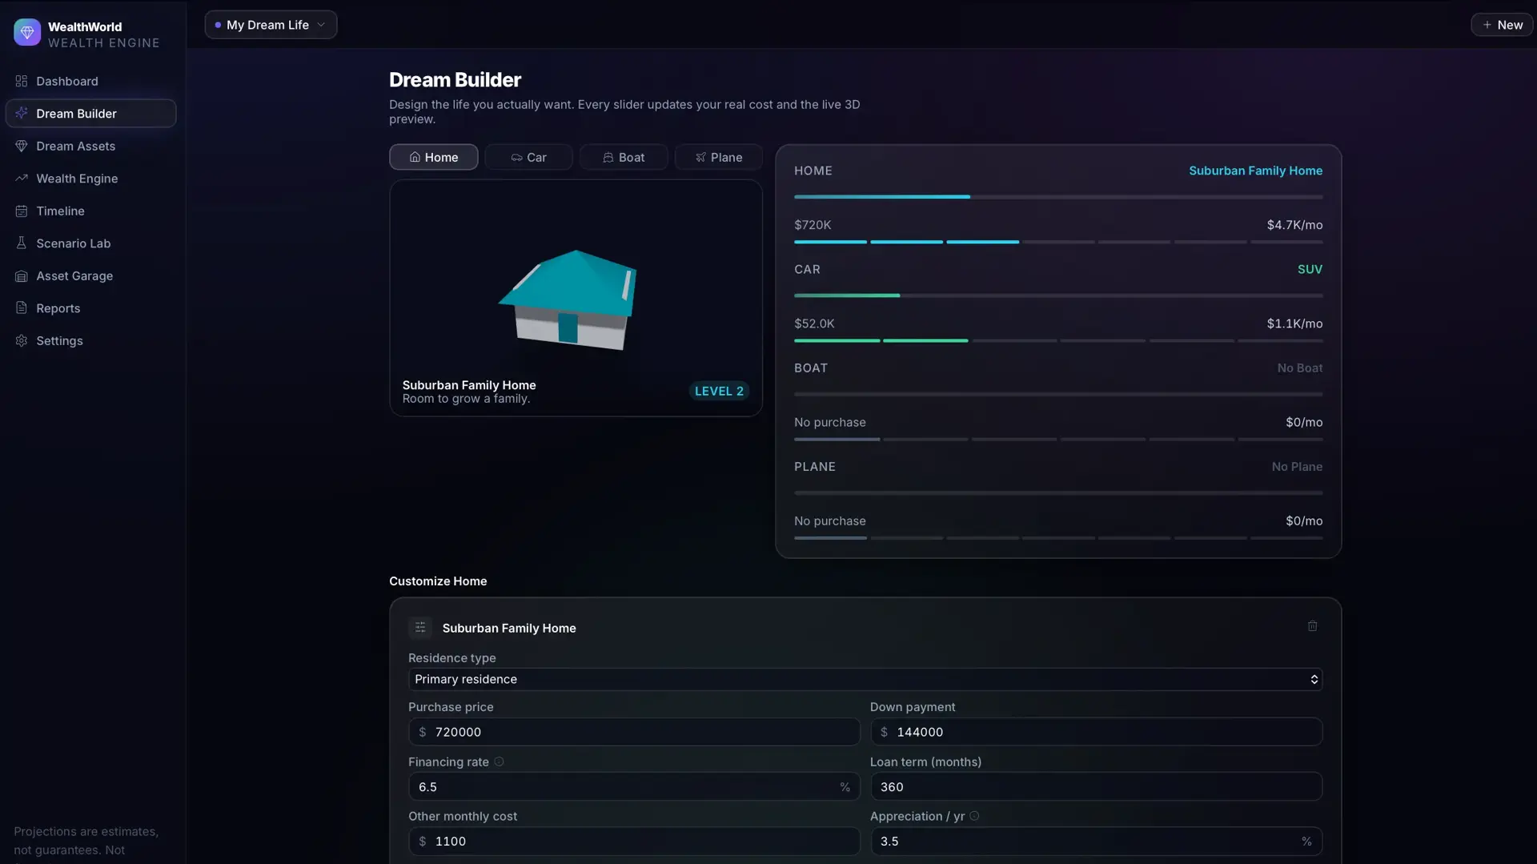Image resolution: width=1537 pixels, height=864 pixels.
Task: Select the Home tab
Action: pyautogui.click(x=433, y=157)
